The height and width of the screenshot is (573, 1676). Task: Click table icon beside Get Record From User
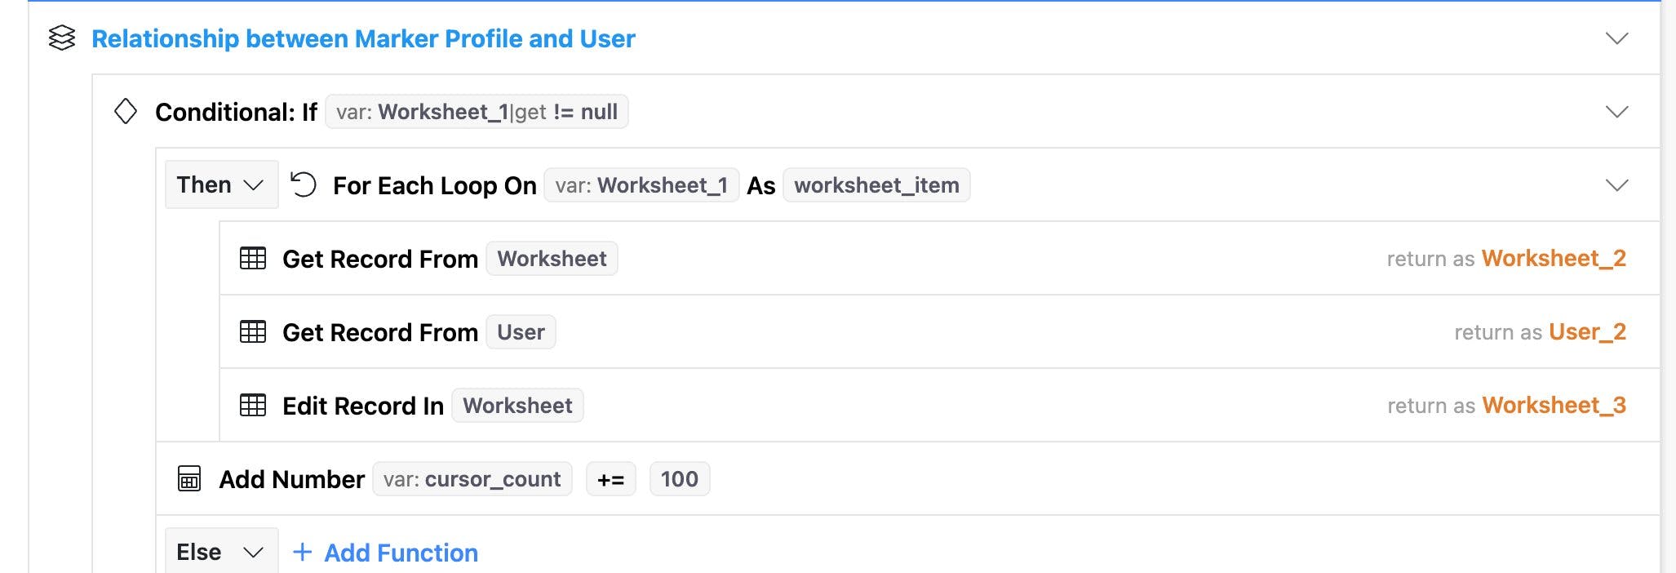pos(253,332)
